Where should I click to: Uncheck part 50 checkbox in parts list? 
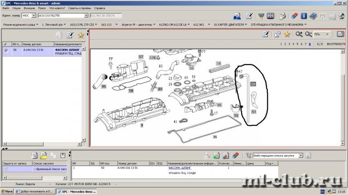point(6,51)
